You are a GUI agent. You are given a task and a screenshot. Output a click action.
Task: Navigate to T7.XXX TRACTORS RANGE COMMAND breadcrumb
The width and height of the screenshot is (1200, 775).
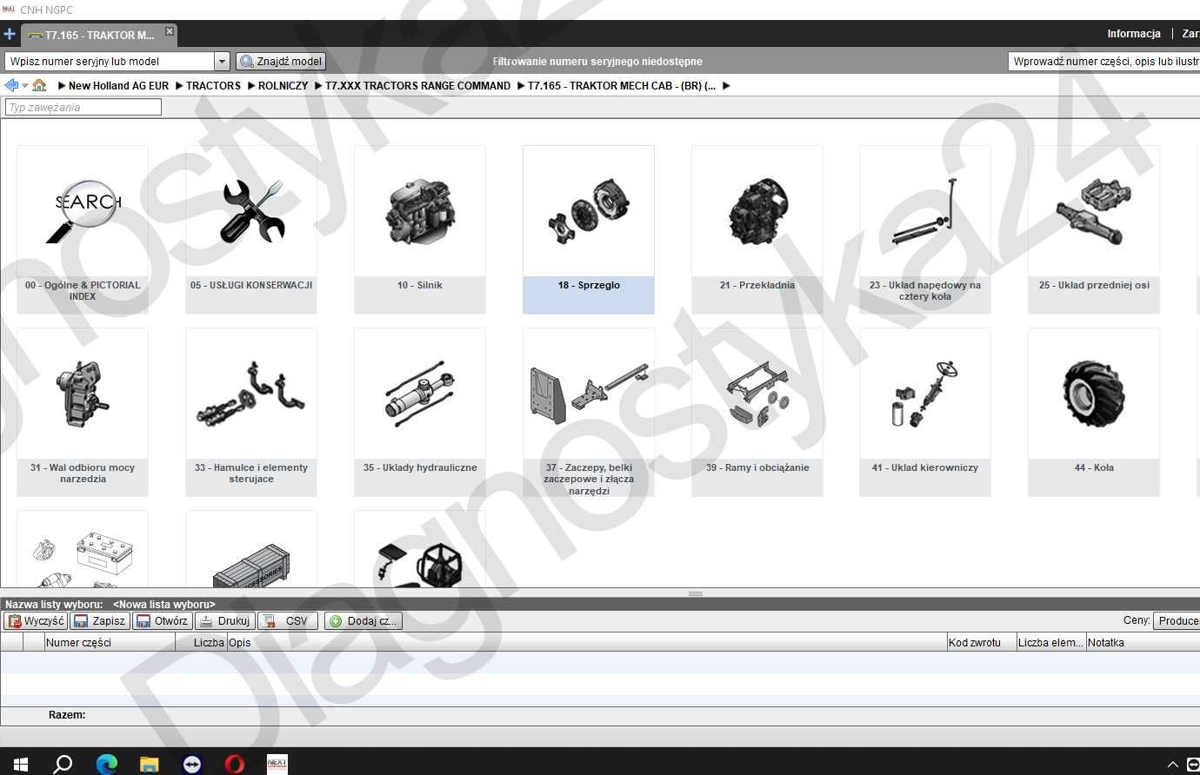tap(417, 86)
